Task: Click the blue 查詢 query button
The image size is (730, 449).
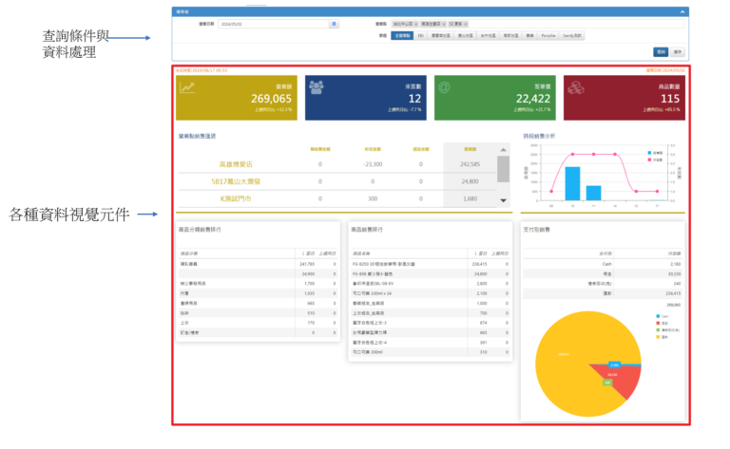Action: [x=660, y=52]
